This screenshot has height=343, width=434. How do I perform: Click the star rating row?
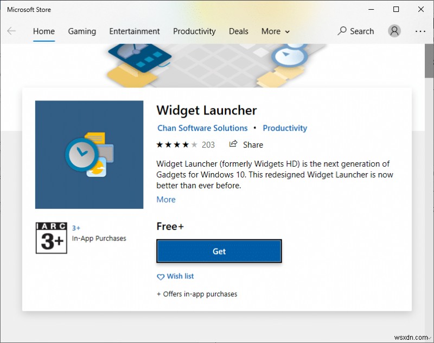click(x=177, y=144)
